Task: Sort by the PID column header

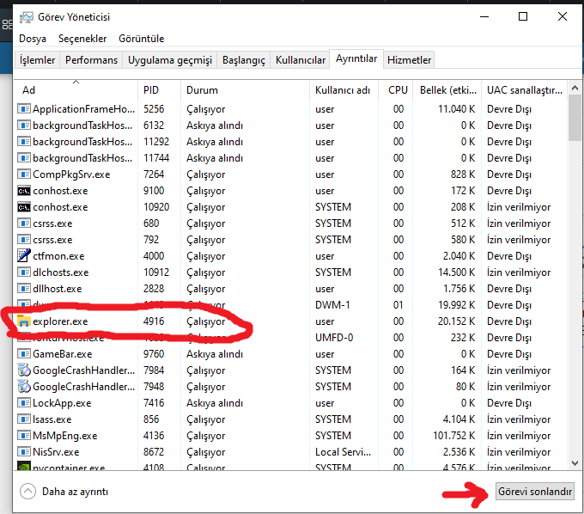Action: tap(159, 90)
